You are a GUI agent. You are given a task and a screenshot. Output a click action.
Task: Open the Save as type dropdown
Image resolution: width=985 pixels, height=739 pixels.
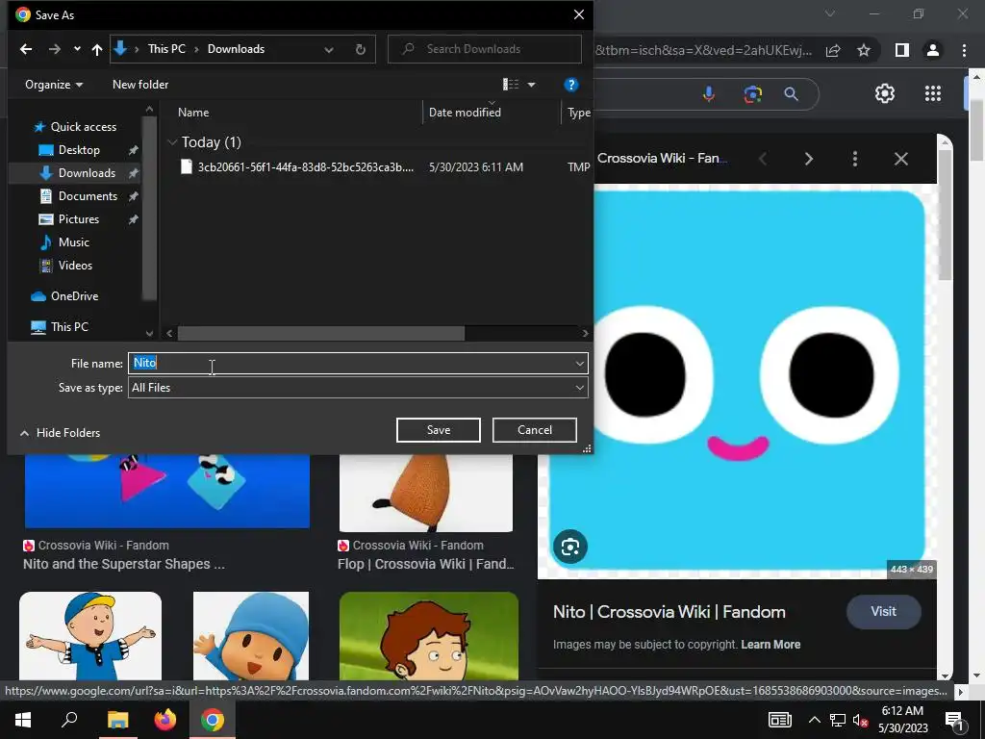(579, 388)
